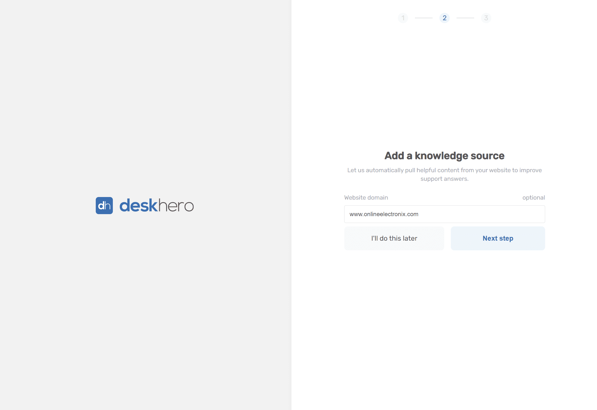Click connector line between steps 1 and 2
This screenshot has height=410, width=597.
coord(423,18)
